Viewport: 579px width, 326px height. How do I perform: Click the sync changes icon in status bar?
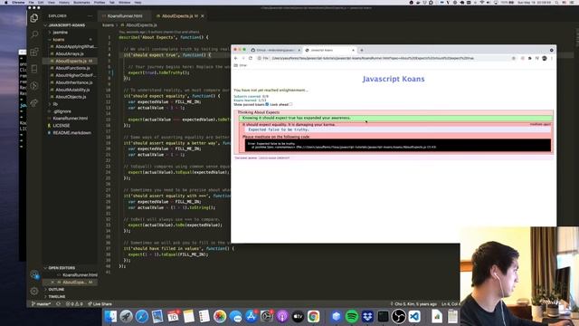click(58, 304)
